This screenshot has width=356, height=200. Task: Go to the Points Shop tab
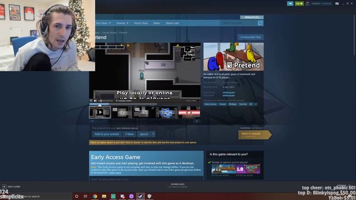(x=141, y=23)
